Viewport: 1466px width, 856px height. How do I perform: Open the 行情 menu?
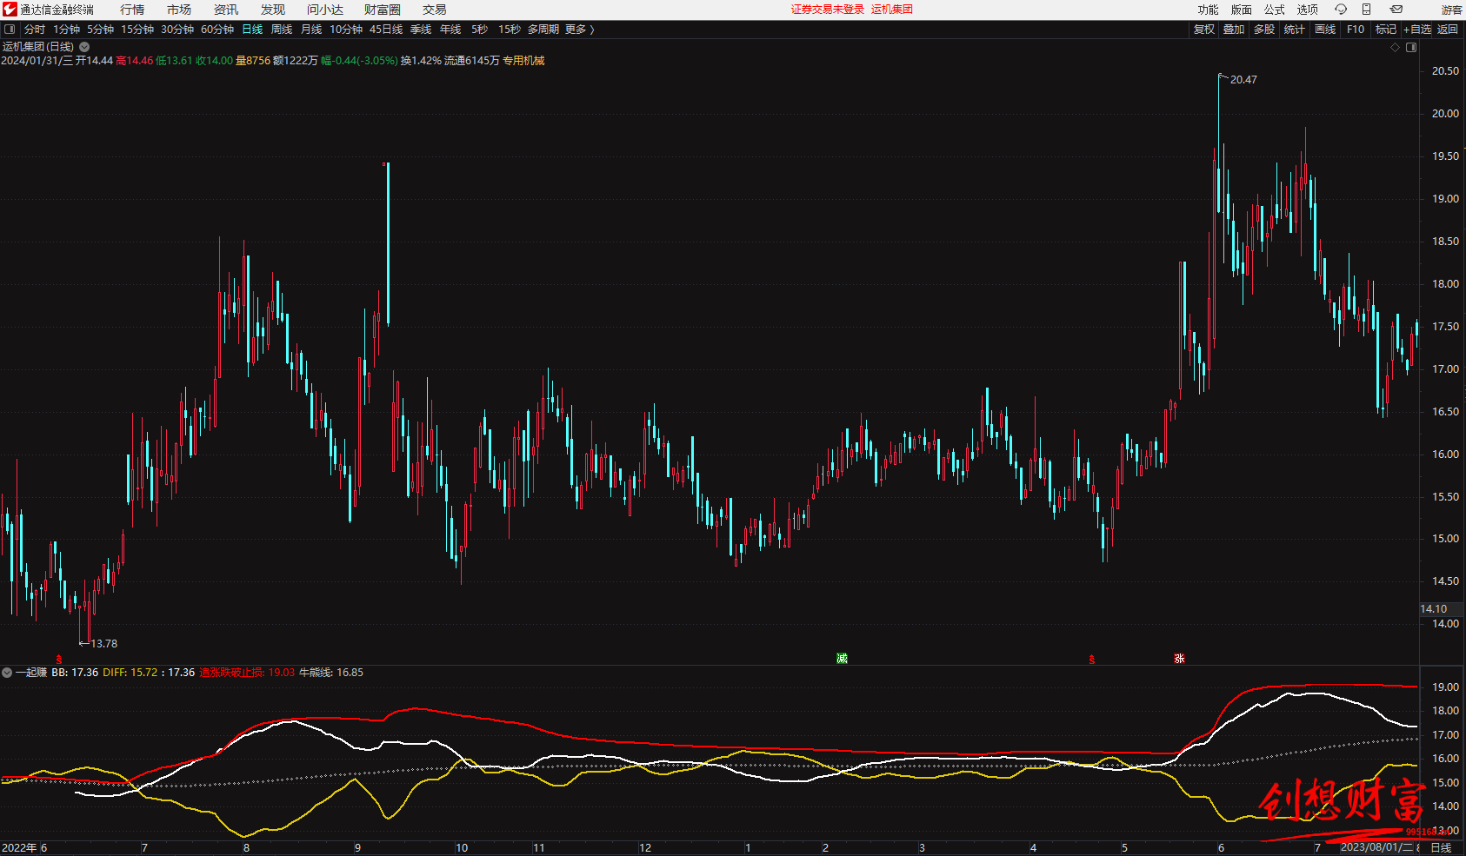pos(132,10)
